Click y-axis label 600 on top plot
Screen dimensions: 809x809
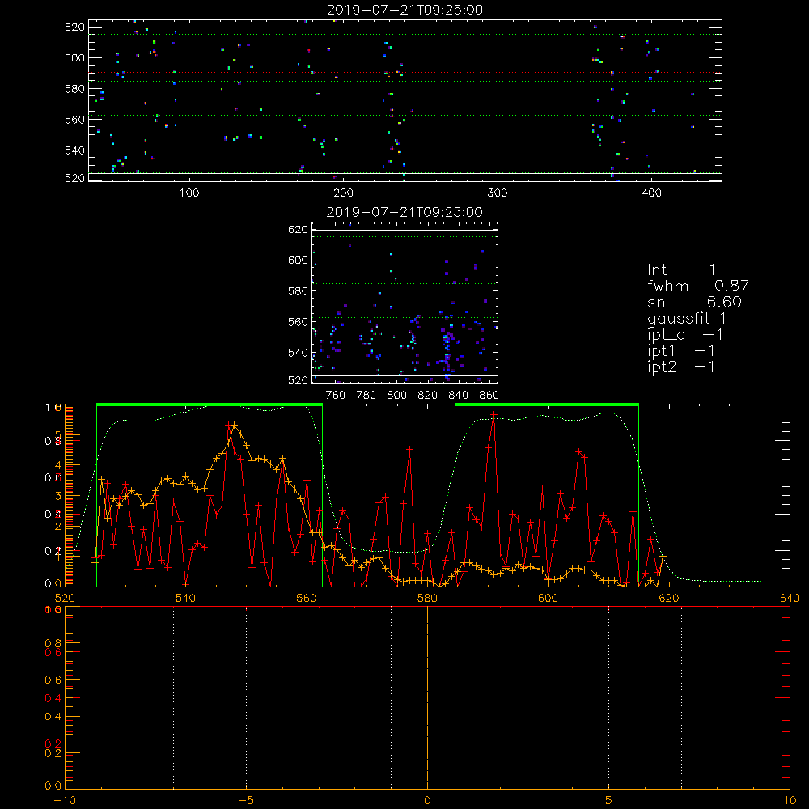pyautogui.click(x=74, y=57)
